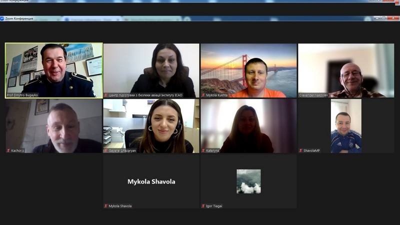The image size is (400, 225).
Task: Click muted mic icon beside Kachor.s
Action: (x=8, y=150)
